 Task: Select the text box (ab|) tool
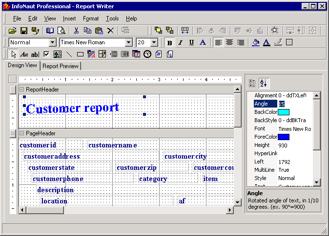coord(35,54)
